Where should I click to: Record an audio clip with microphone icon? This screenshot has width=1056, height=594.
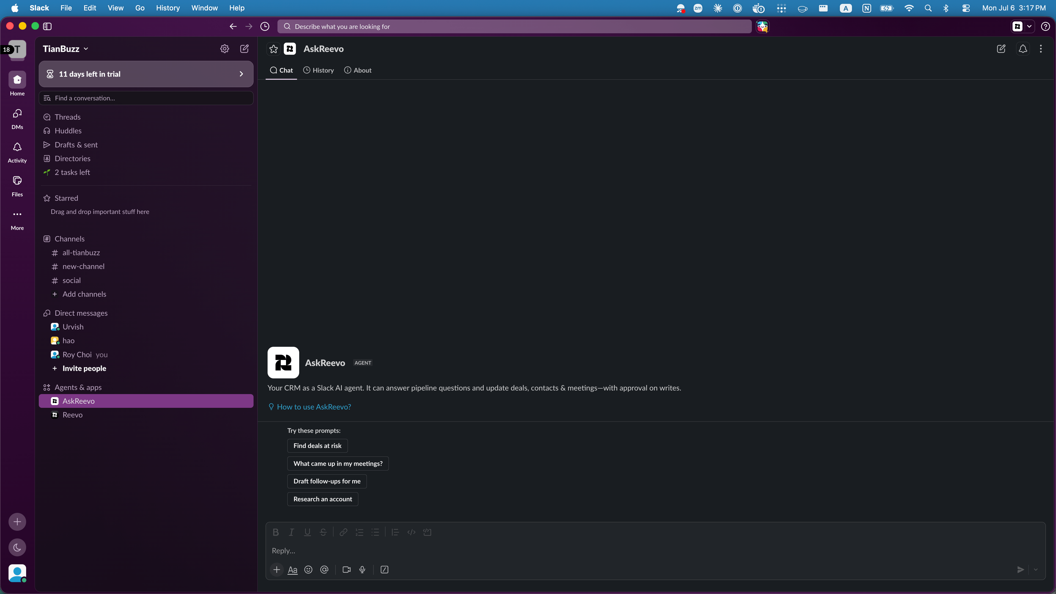tap(362, 570)
